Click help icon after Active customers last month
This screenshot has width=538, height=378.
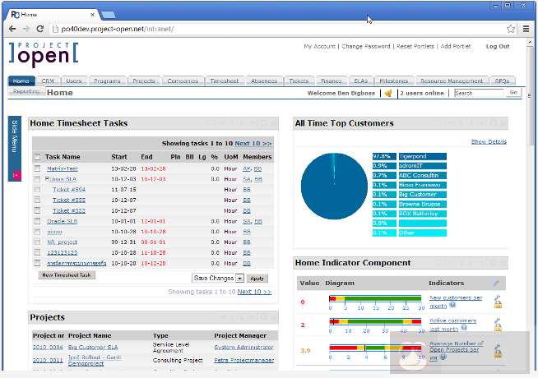pyautogui.click(x=466, y=329)
